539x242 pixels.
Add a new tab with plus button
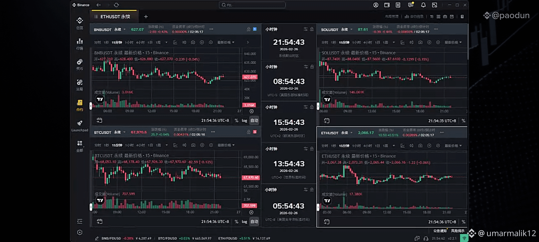tap(146, 17)
